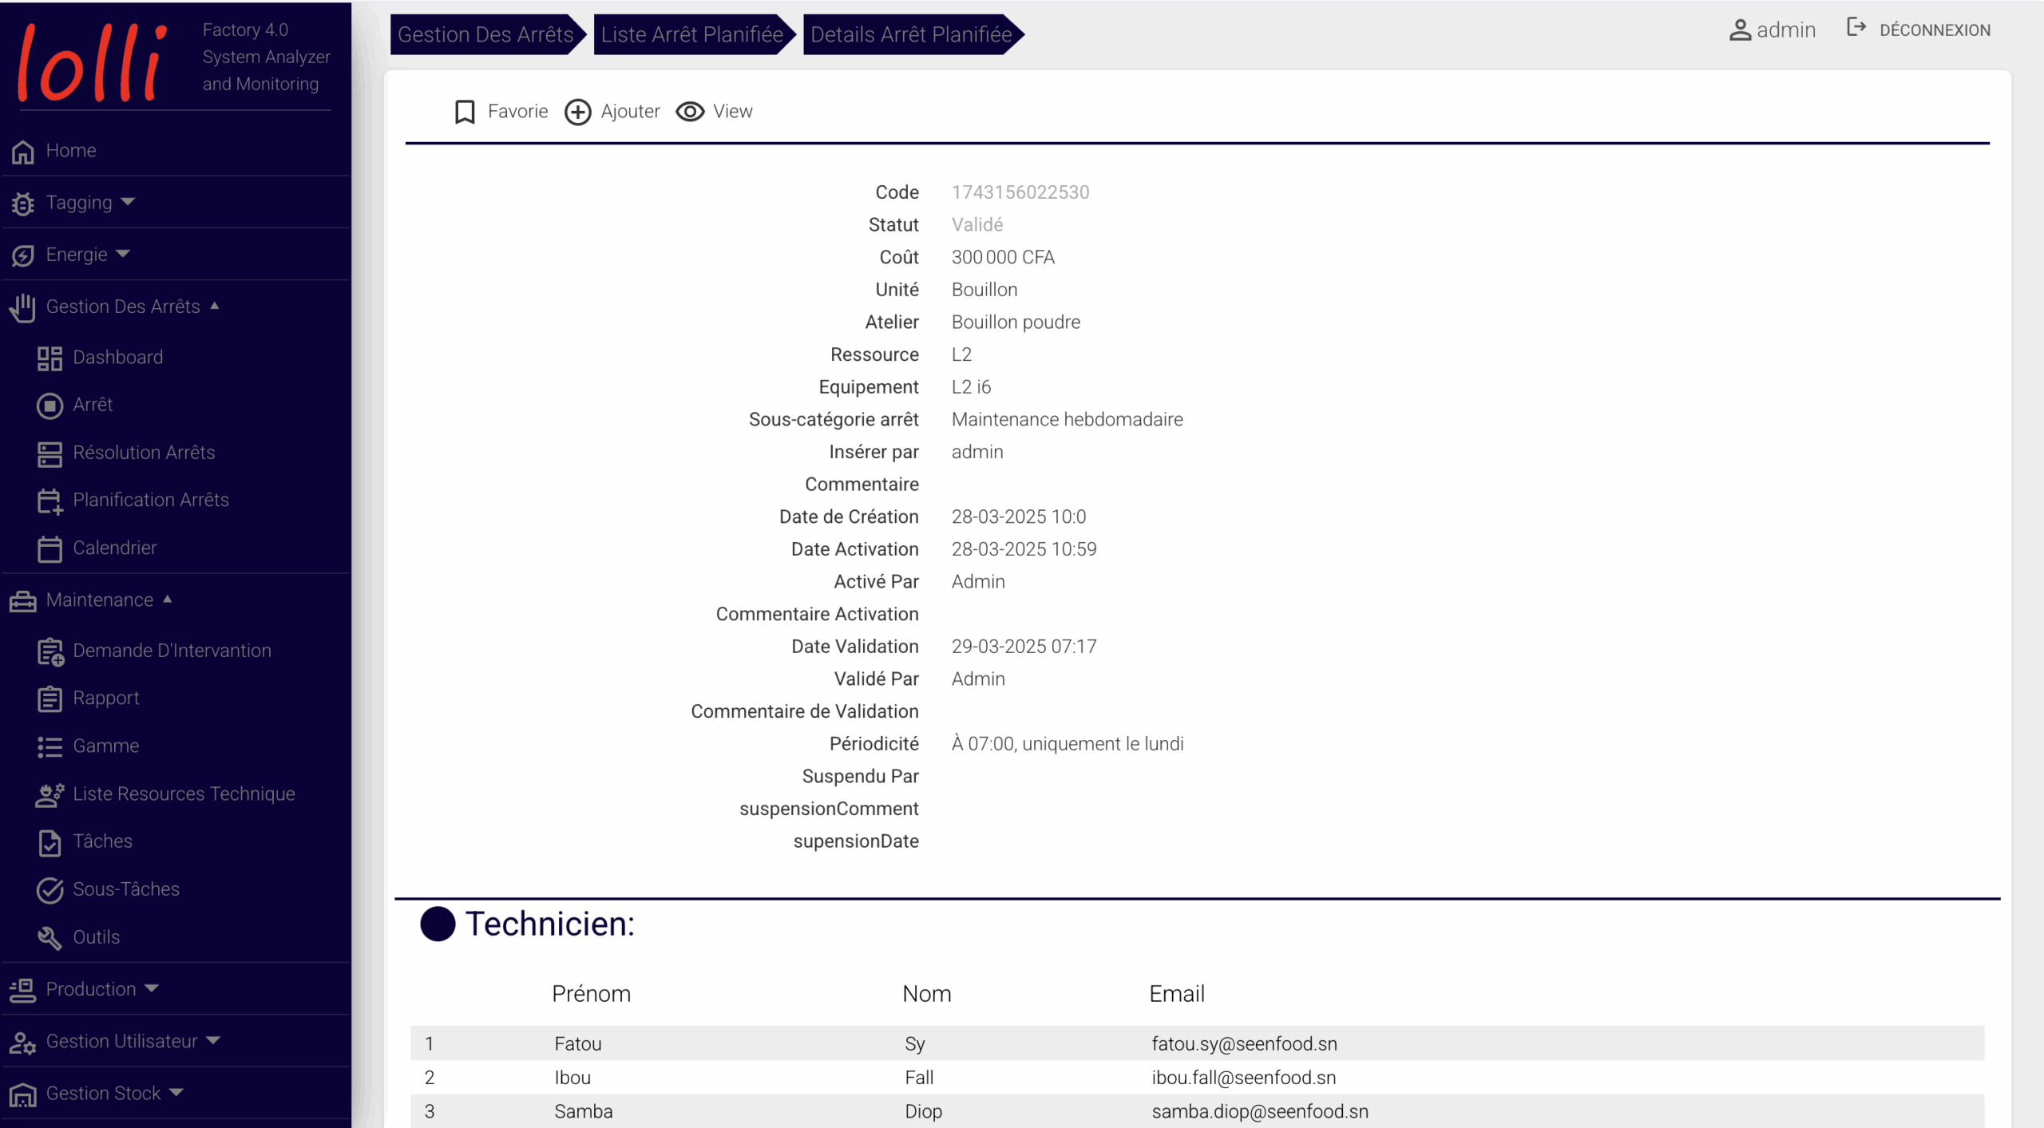The width and height of the screenshot is (2044, 1128).
Task: Click the DÉCONNEXION button
Action: [x=1919, y=30]
